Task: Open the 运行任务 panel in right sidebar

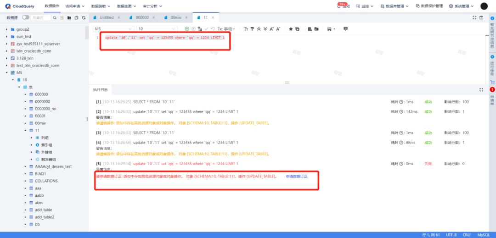Action: (492, 65)
